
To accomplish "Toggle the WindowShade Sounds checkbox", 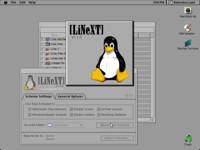I will (30, 115).
